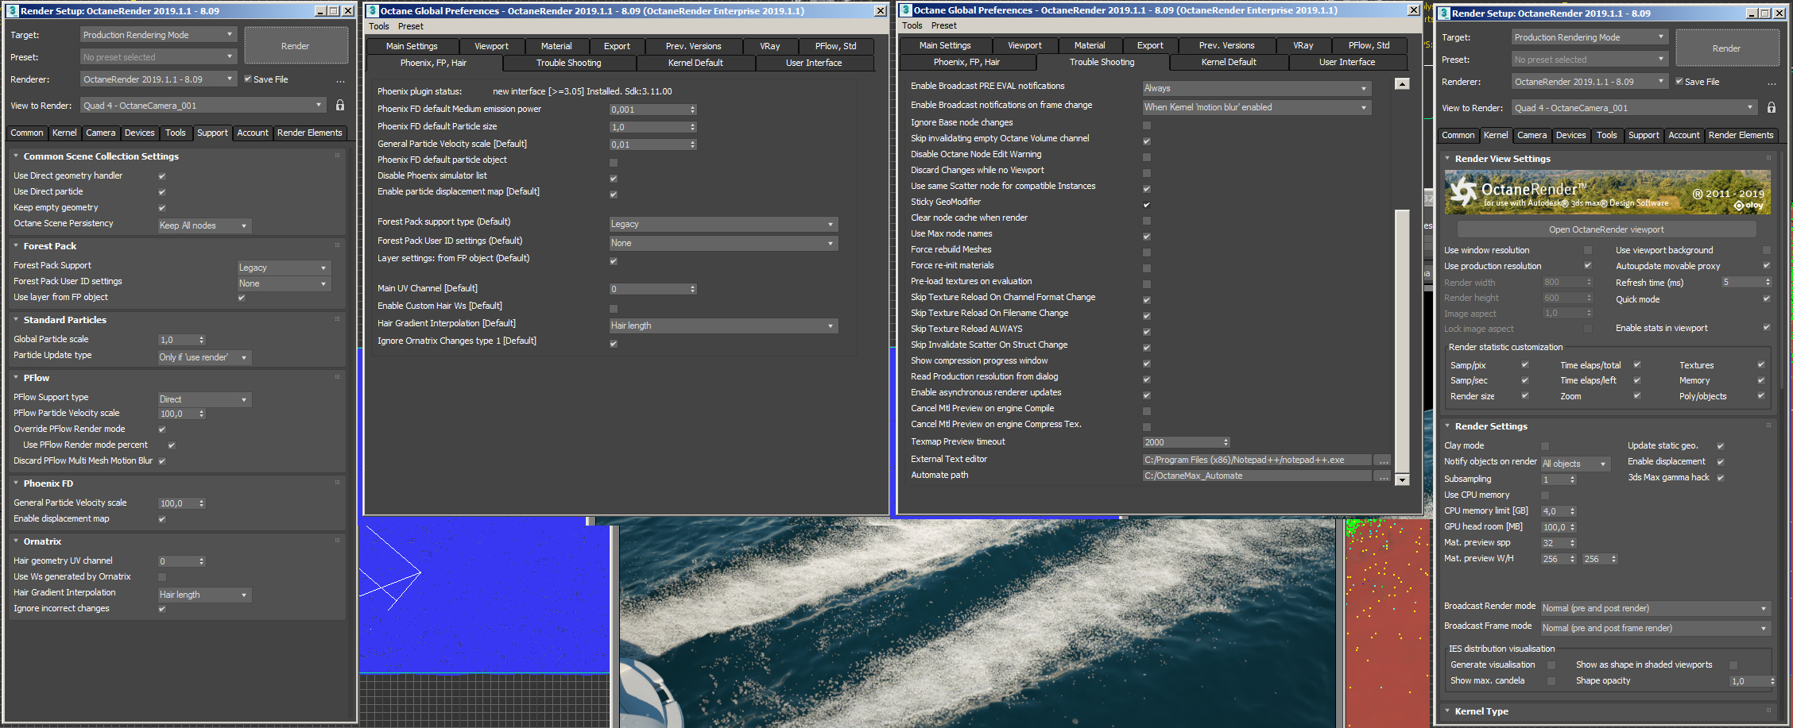Toggle the Quick mode checkbox
This screenshot has width=1793, height=728.
point(1767,299)
